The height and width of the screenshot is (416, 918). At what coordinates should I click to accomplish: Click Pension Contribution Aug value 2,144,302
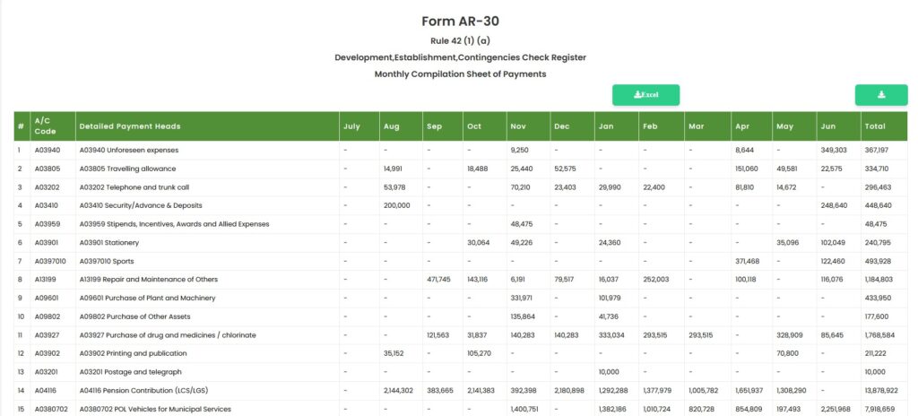click(399, 391)
